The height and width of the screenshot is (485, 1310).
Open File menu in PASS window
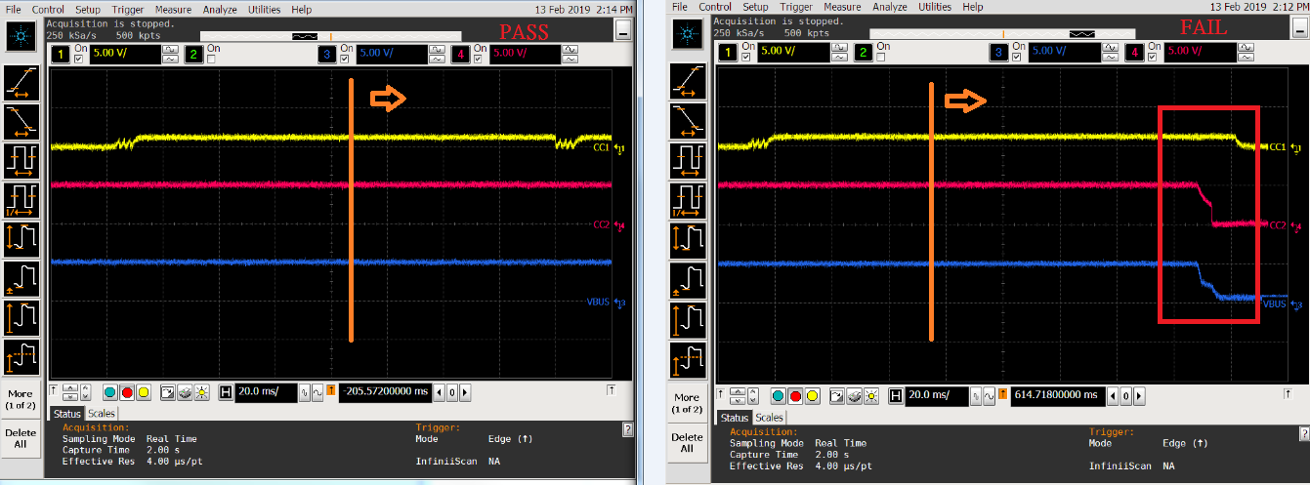[x=13, y=10]
